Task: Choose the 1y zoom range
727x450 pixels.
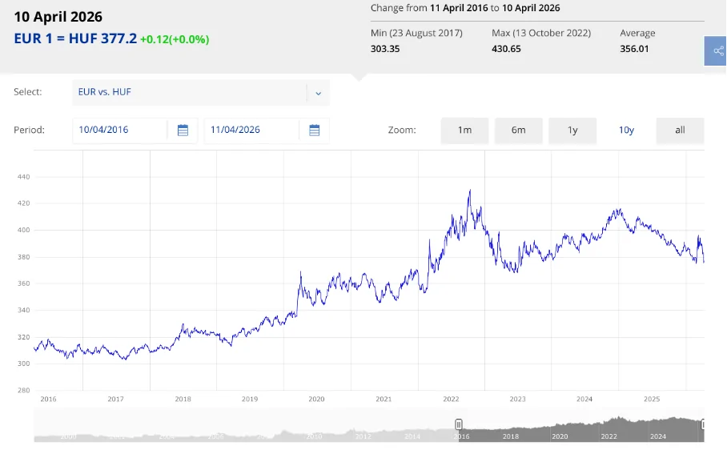Action: point(572,131)
